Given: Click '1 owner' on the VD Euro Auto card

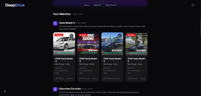Looking at the screenshot, I should pos(142,79).
